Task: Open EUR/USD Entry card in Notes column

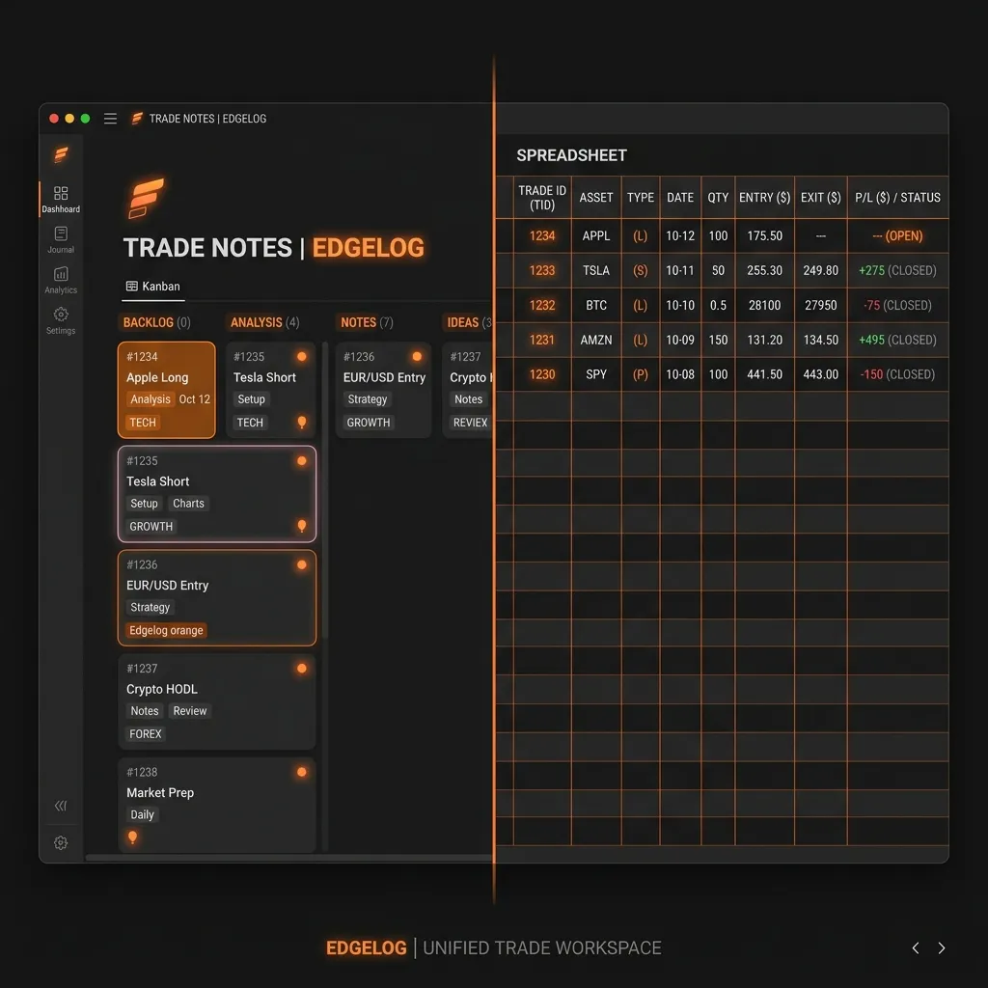Action: 383,390
